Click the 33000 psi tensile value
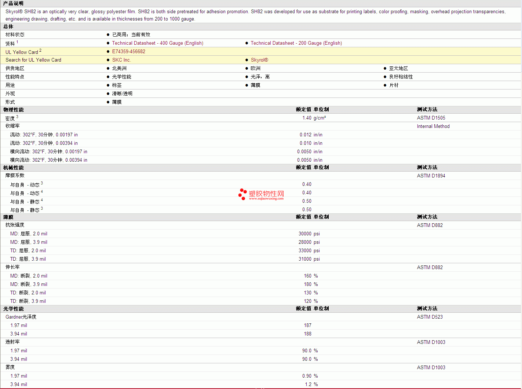522x389 pixels. point(309,250)
